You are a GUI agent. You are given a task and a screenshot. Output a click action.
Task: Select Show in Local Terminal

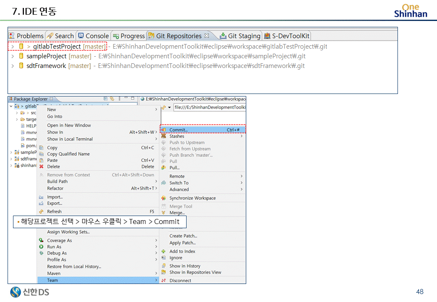(x=98, y=139)
